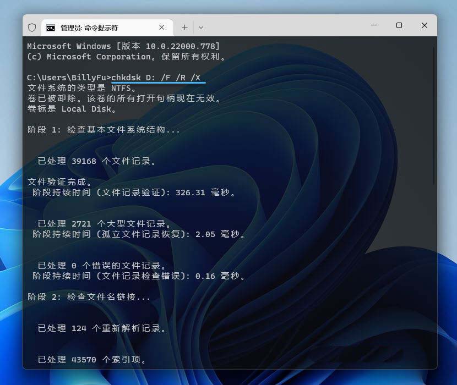Click the 卷标是 Local Disk line
This screenshot has height=385, width=457.
pyautogui.click(x=72, y=109)
